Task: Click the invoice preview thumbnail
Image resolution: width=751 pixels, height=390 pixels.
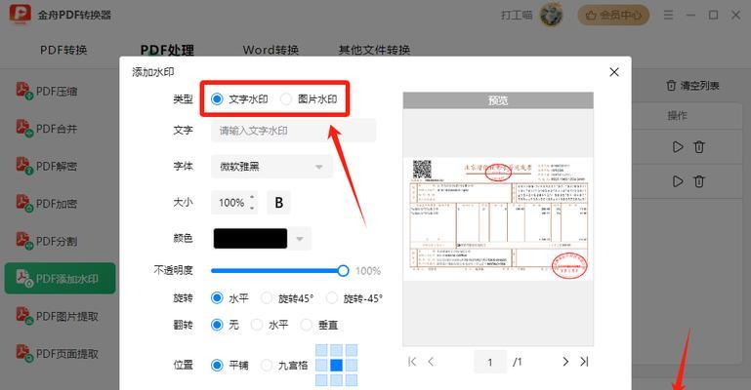Action: click(498, 218)
